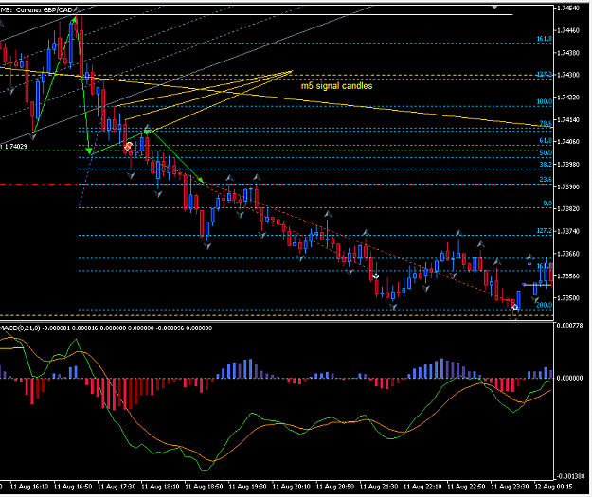Viewport: 592px width, 497px height.
Task: Click the "11 Aug 23:30" time label
Action: [x=510, y=487]
